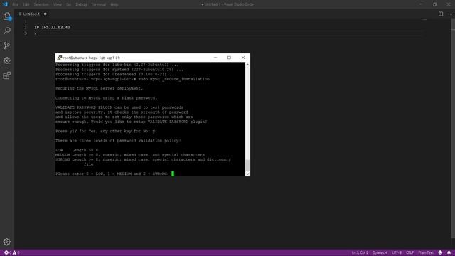Click the PuTTY terminal scroll-up arrow
455x256 pixels.
point(247,65)
